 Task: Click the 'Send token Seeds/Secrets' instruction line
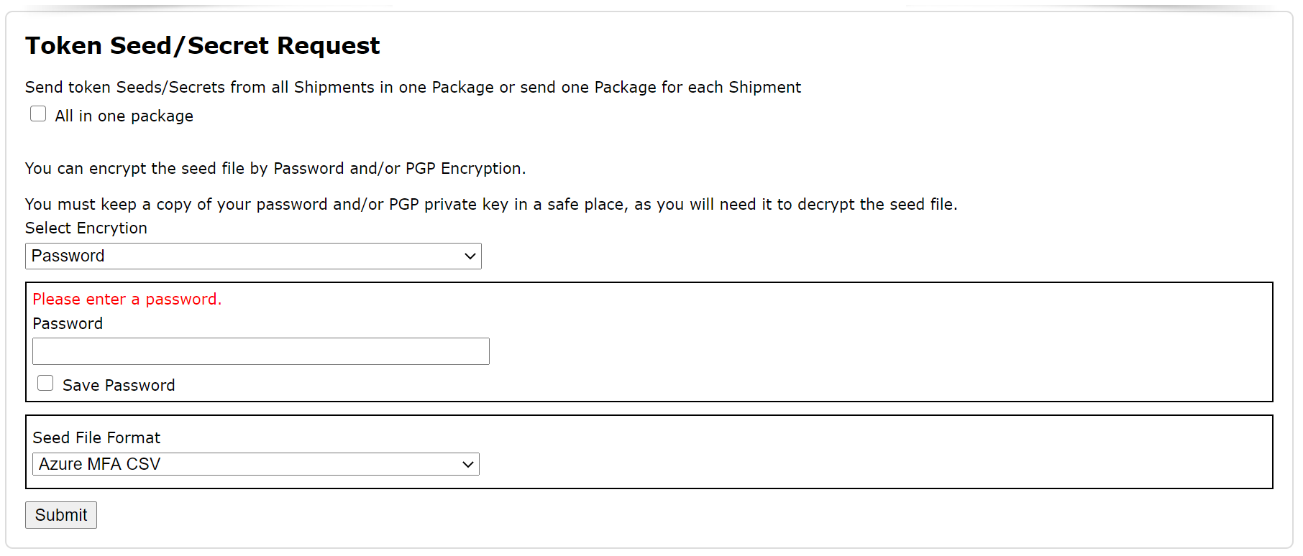[x=413, y=88]
